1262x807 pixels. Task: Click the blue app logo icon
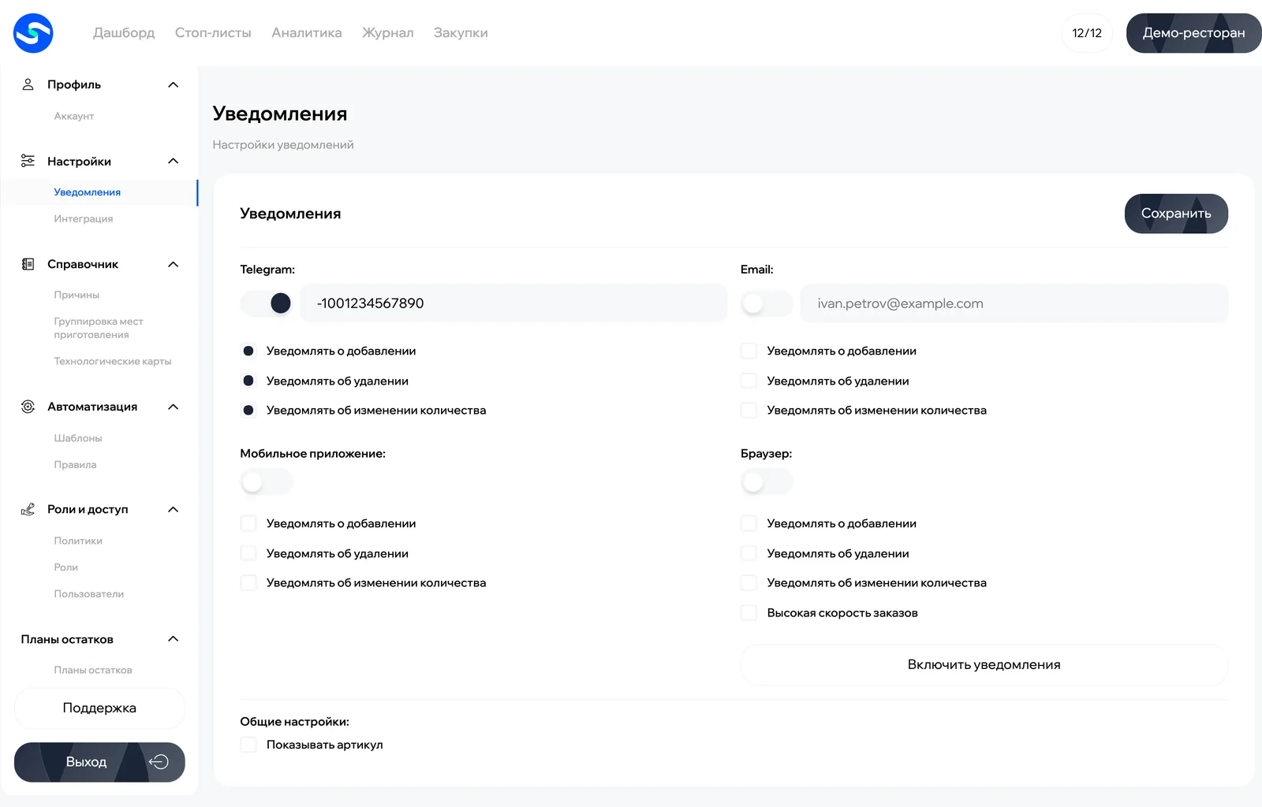pos(33,33)
